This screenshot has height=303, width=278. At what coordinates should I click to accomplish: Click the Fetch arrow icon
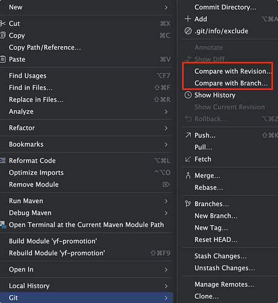188,159
